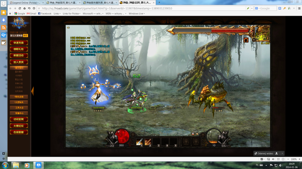Image resolution: width=302 pixels, height=169 pixels.
Task: Open Windows Explorer from the taskbar
Action: coord(16,165)
